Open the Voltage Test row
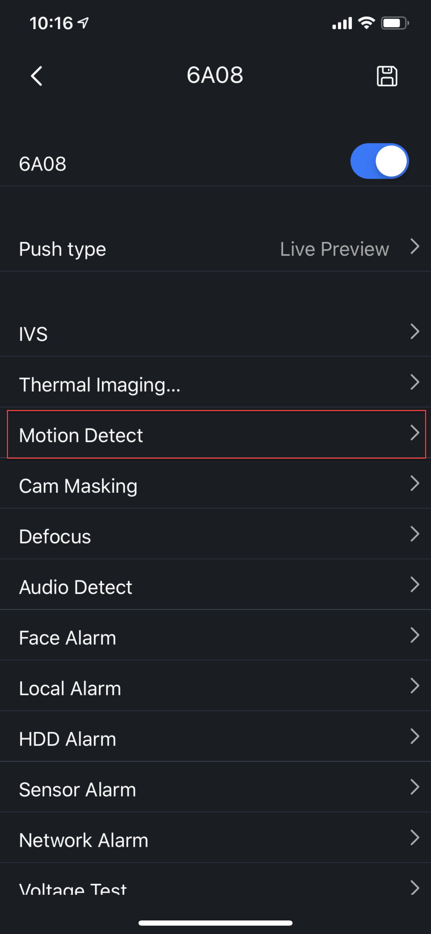 [215, 888]
